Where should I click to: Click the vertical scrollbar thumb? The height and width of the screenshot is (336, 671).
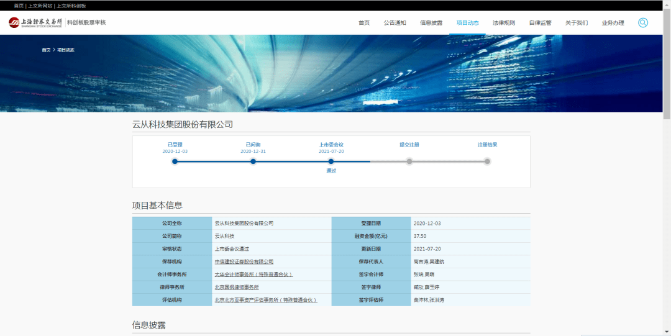tap(667, 64)
